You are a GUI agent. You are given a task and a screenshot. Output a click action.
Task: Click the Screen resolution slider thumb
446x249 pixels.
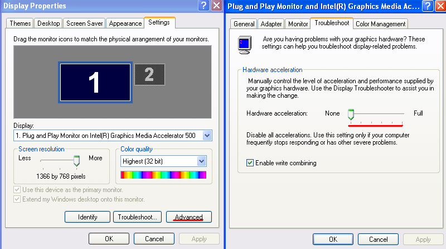pyautogui.click(x=76, y=161)
